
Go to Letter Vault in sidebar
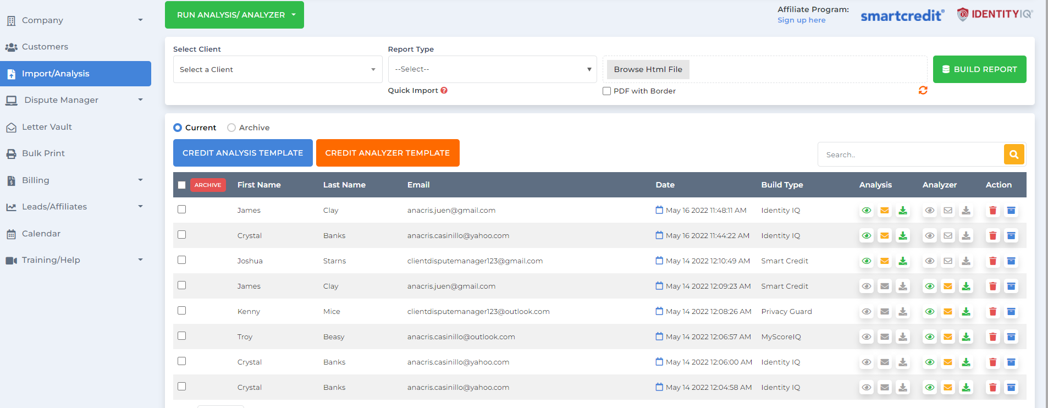point(47,127)
